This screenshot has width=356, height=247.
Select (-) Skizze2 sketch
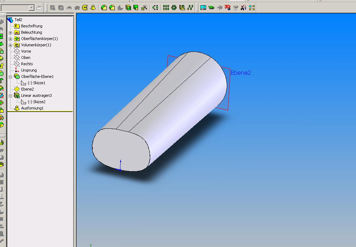click(36, 102)
